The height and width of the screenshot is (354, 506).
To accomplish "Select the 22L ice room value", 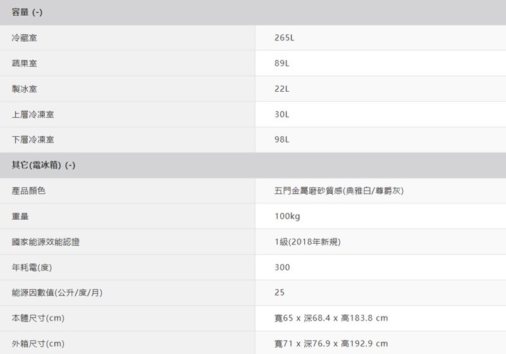I will 282,89.
